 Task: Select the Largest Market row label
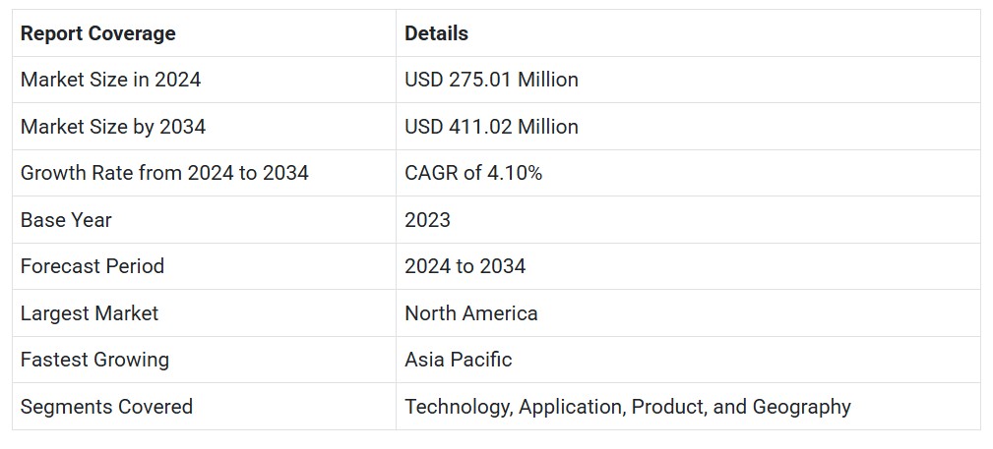click(x=90, y=313)
